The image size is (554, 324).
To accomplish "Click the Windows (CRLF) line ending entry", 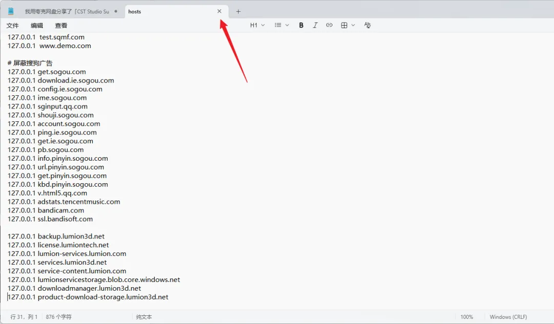I will click(508, 317).
